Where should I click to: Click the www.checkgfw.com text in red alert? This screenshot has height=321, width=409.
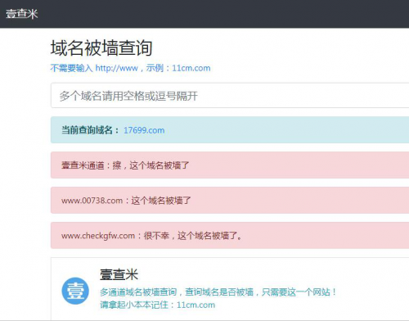pyautogui.click(x=98, y=236)
